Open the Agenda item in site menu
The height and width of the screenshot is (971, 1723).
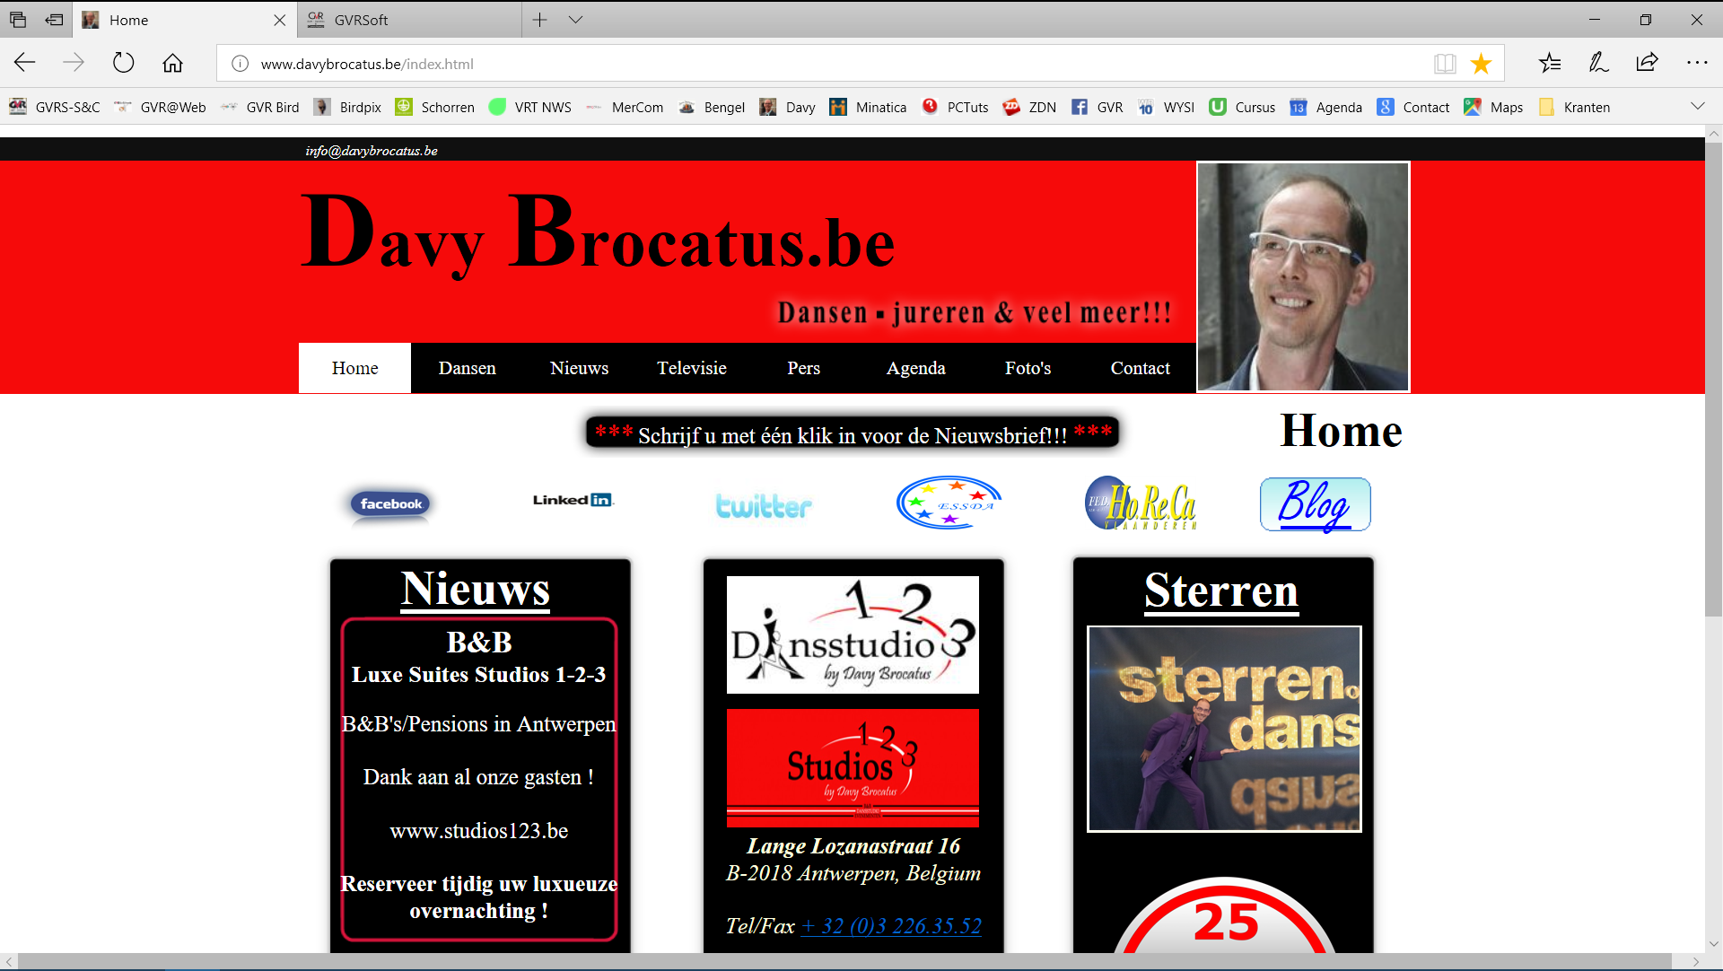pyautogui.click(x=915, y=368)
